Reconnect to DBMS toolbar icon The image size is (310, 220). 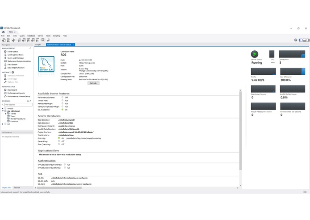pyautogui.click(x=48, y=40)
